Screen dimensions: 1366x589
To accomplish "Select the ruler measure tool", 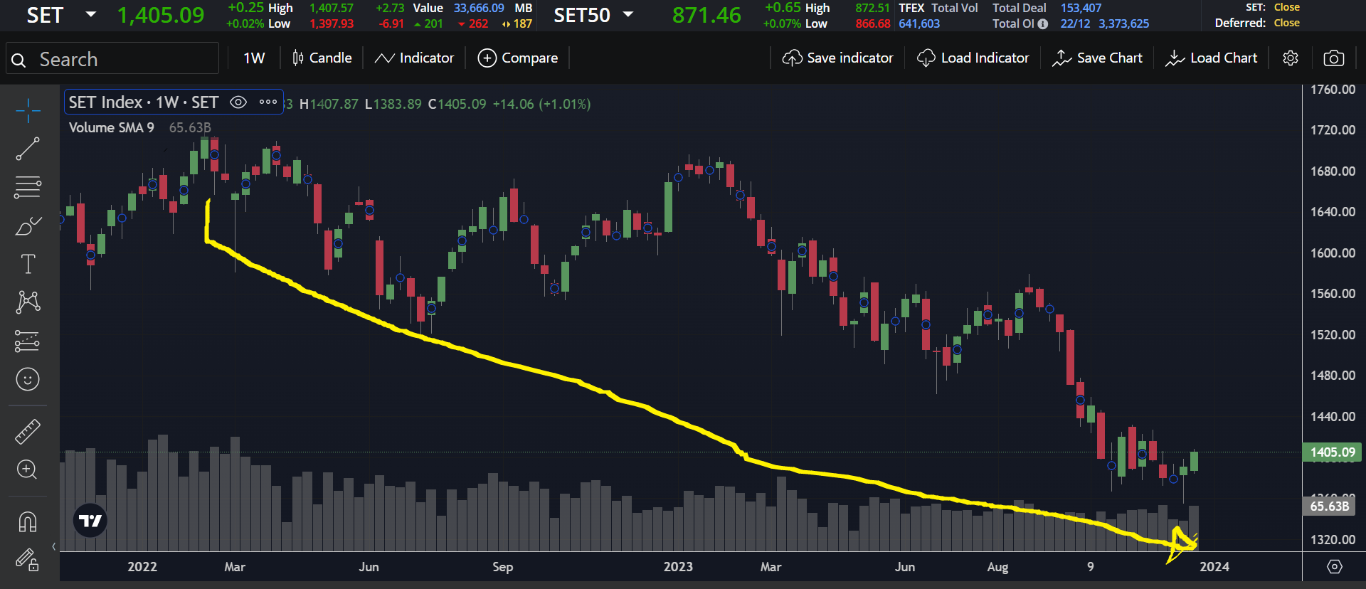I will [28, 432].
